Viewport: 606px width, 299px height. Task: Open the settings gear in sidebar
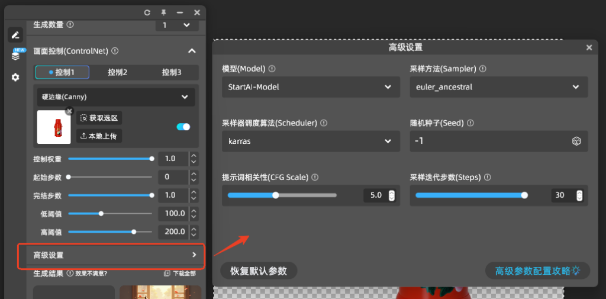pos(15,78)
